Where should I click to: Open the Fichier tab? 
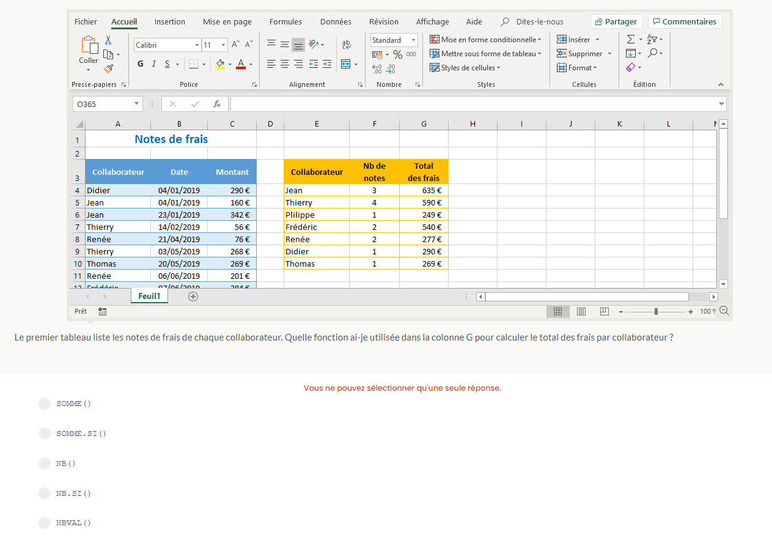click(x=86, y=21)
